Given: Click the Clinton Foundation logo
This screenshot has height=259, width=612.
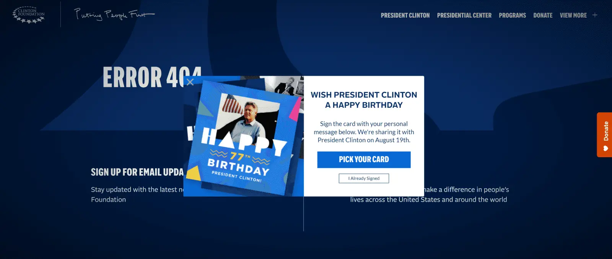Looking at the screenshot, I should [x=29, y=15].
